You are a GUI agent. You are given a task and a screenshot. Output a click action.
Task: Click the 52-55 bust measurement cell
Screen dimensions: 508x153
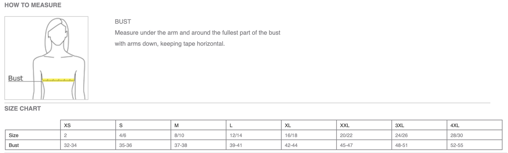coord(456,145)
